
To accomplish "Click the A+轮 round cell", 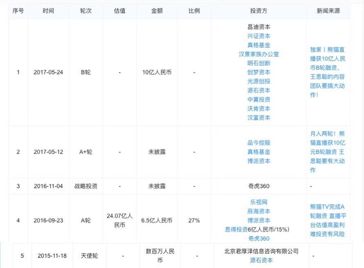I will (x=86, y=152).
